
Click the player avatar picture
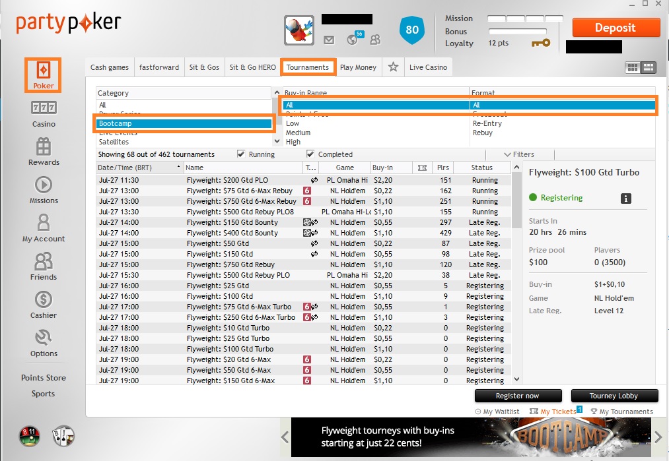point(299,30)
